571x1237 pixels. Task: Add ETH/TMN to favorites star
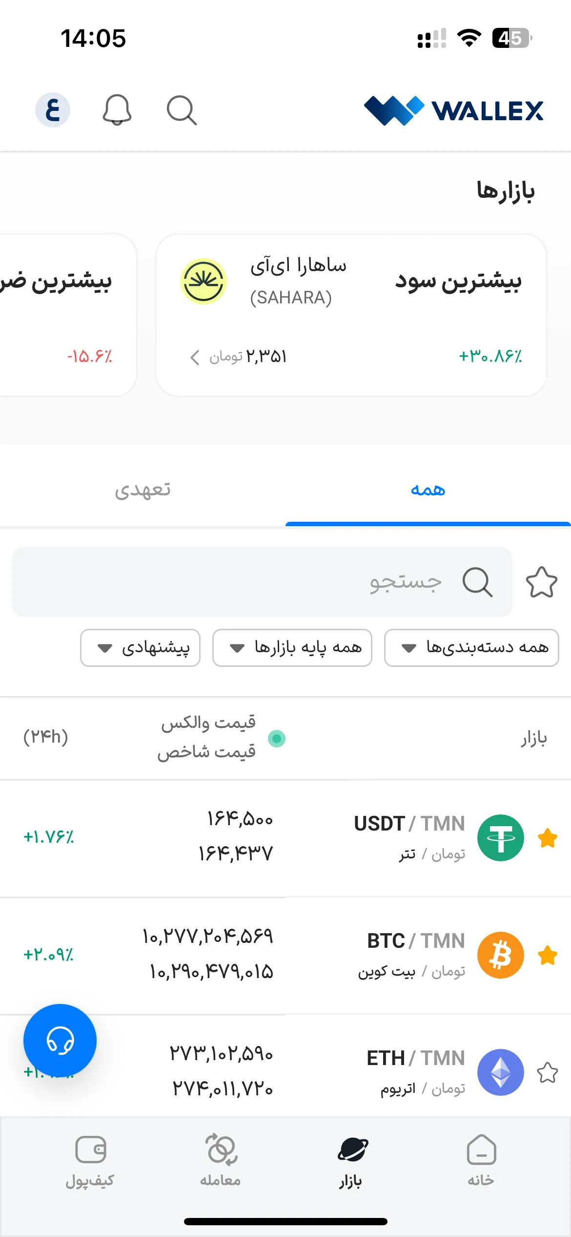[x=548, y=1073]
